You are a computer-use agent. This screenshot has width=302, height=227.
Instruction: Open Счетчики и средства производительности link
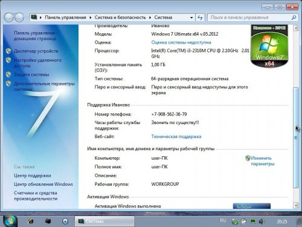click(36, 196)
